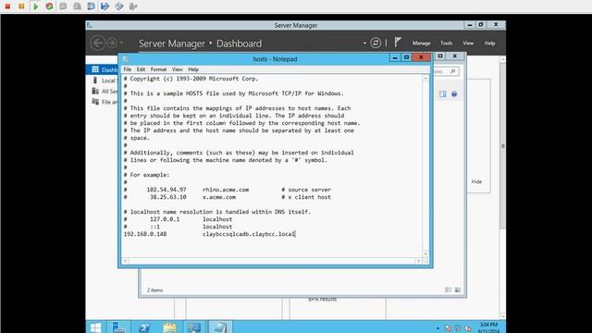The image size is (592, 333).
Task: Click Dashboard title in Server Manager breadcrumb
Action: (239, 43)
